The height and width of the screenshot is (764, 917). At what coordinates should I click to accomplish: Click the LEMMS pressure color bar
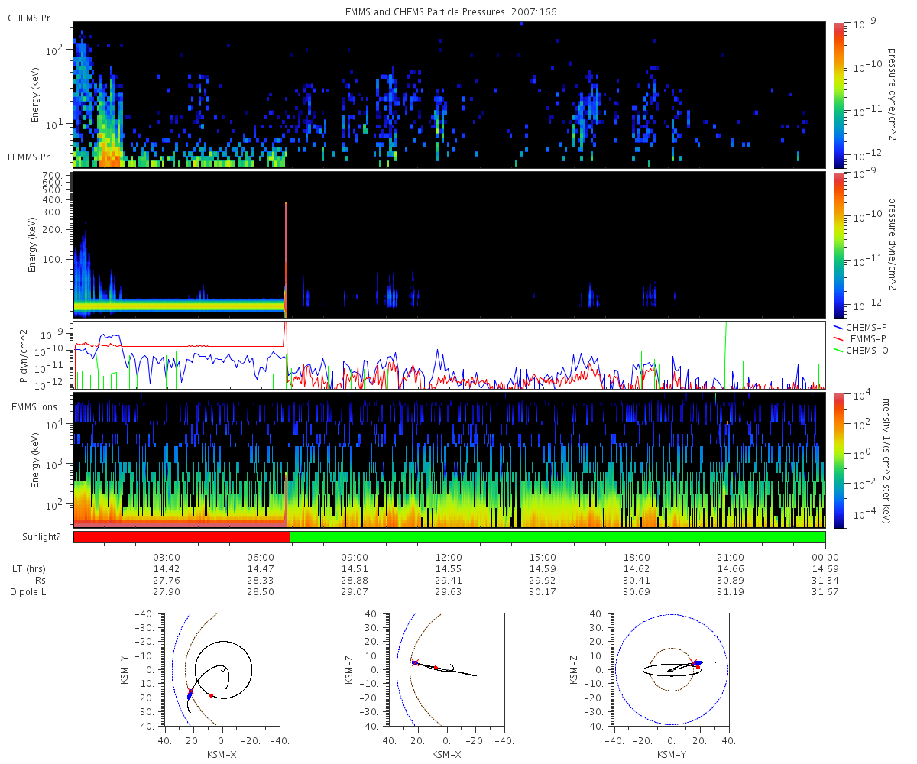pos(839,245)
